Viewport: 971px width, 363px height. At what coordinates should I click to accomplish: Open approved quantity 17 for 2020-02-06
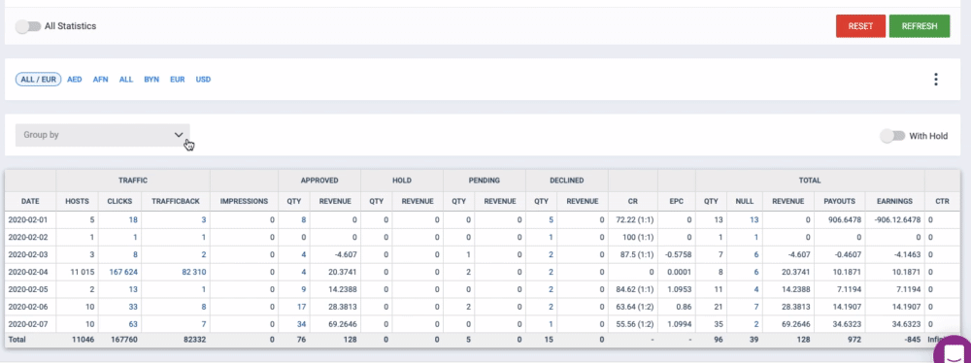pos(302,307)
